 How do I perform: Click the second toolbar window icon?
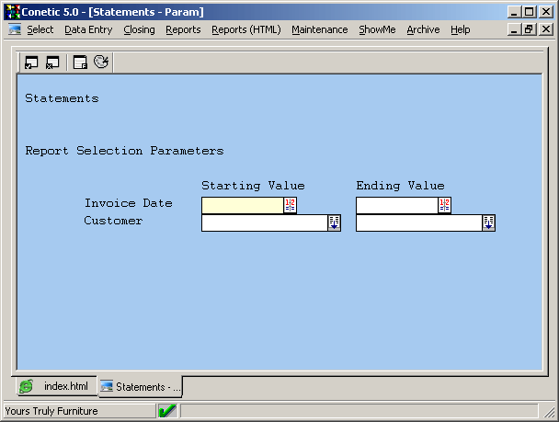[x=52, y=63]
